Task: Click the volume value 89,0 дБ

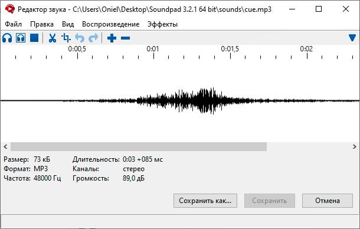Action: point(133,178)
